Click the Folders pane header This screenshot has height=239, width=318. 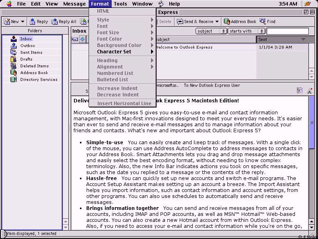35,31
